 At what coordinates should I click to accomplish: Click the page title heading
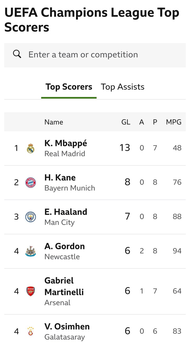(x=92, y=20)
